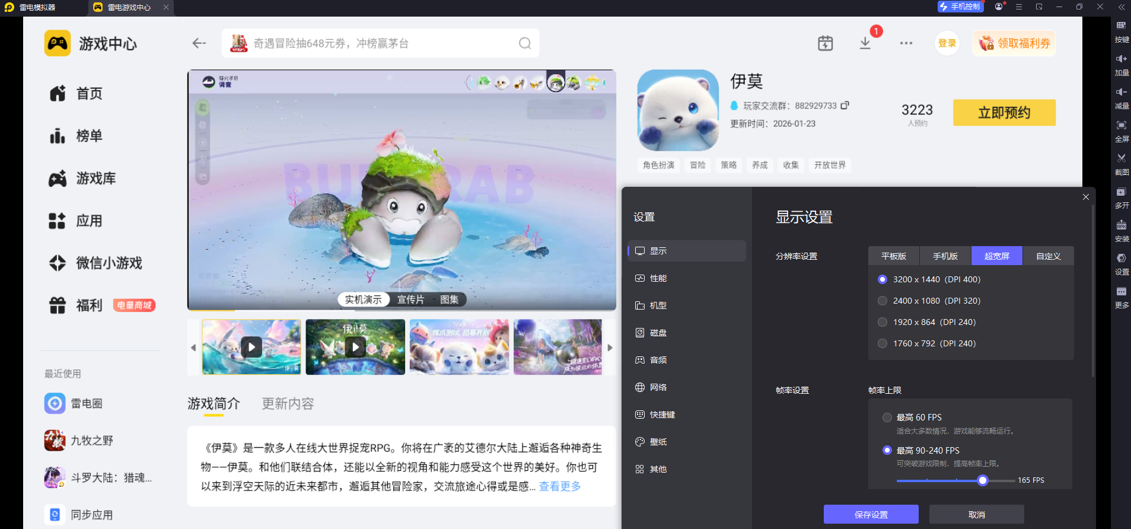Open the 榜单 rankings page
The height and width of the screenshot is (529, 1131).
(x=77, y=136)
